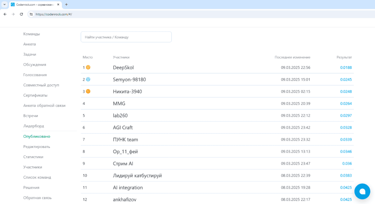The height and width of the screenshot is (204, 375).
Task: Go to Встречи section
Action: click(x=31, y=116)
